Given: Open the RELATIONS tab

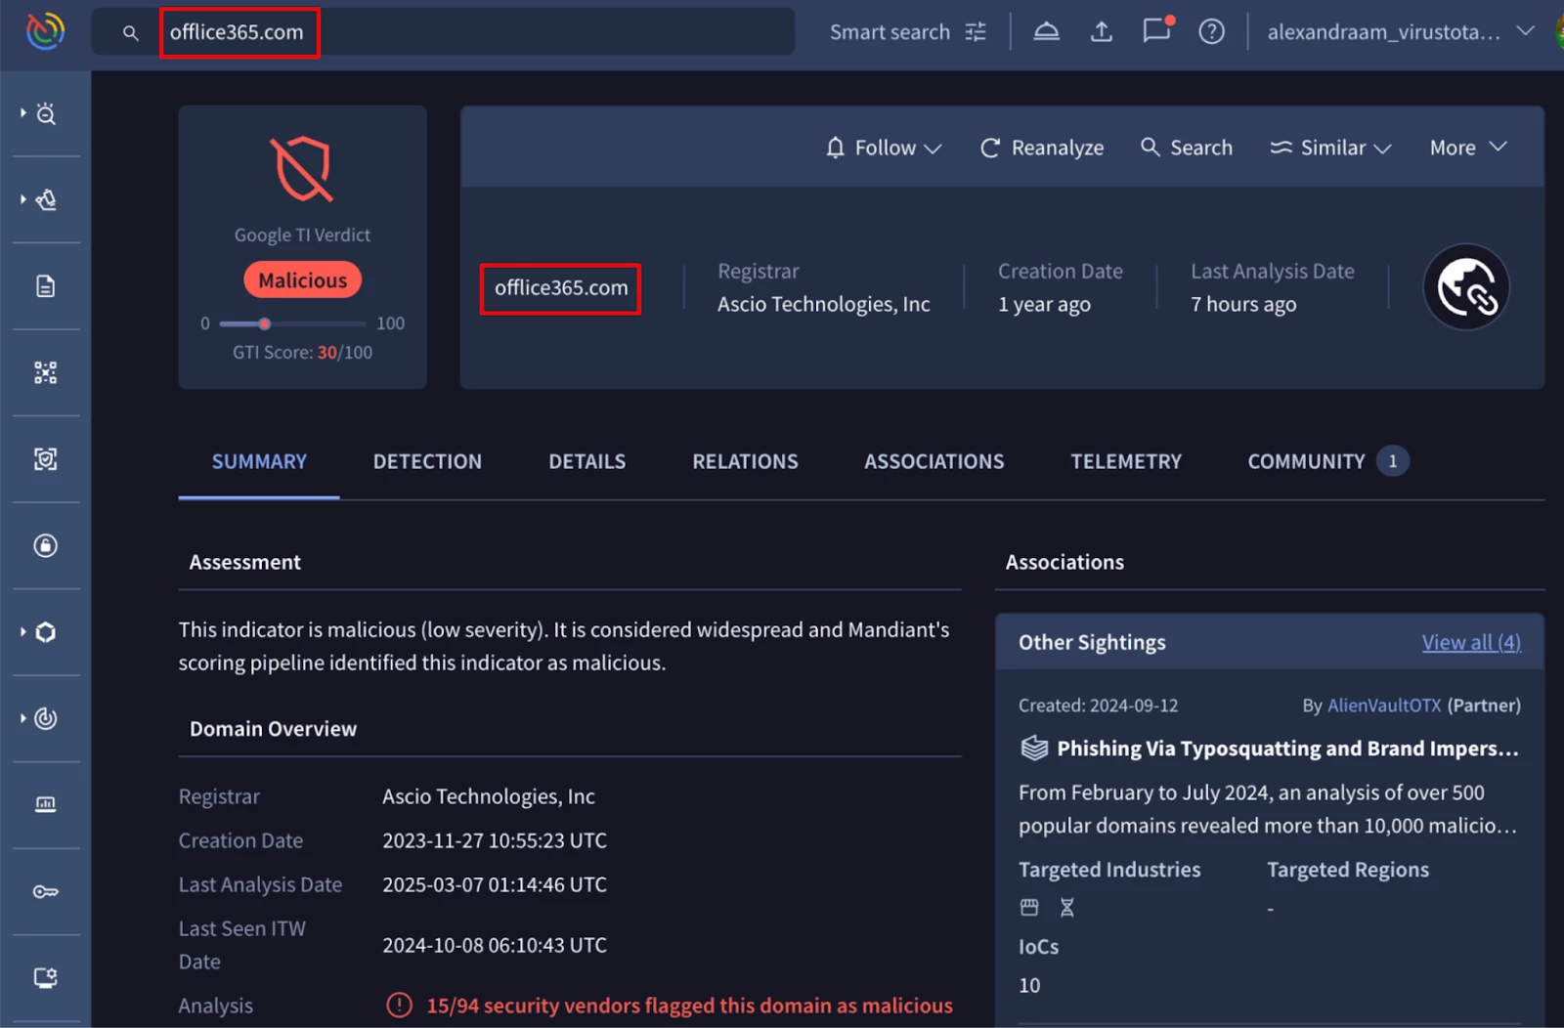Looking at the screenshot, I should tap(745, 461).
